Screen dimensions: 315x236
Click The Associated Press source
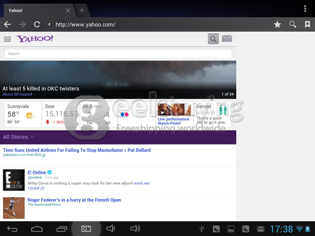[44, 205]
